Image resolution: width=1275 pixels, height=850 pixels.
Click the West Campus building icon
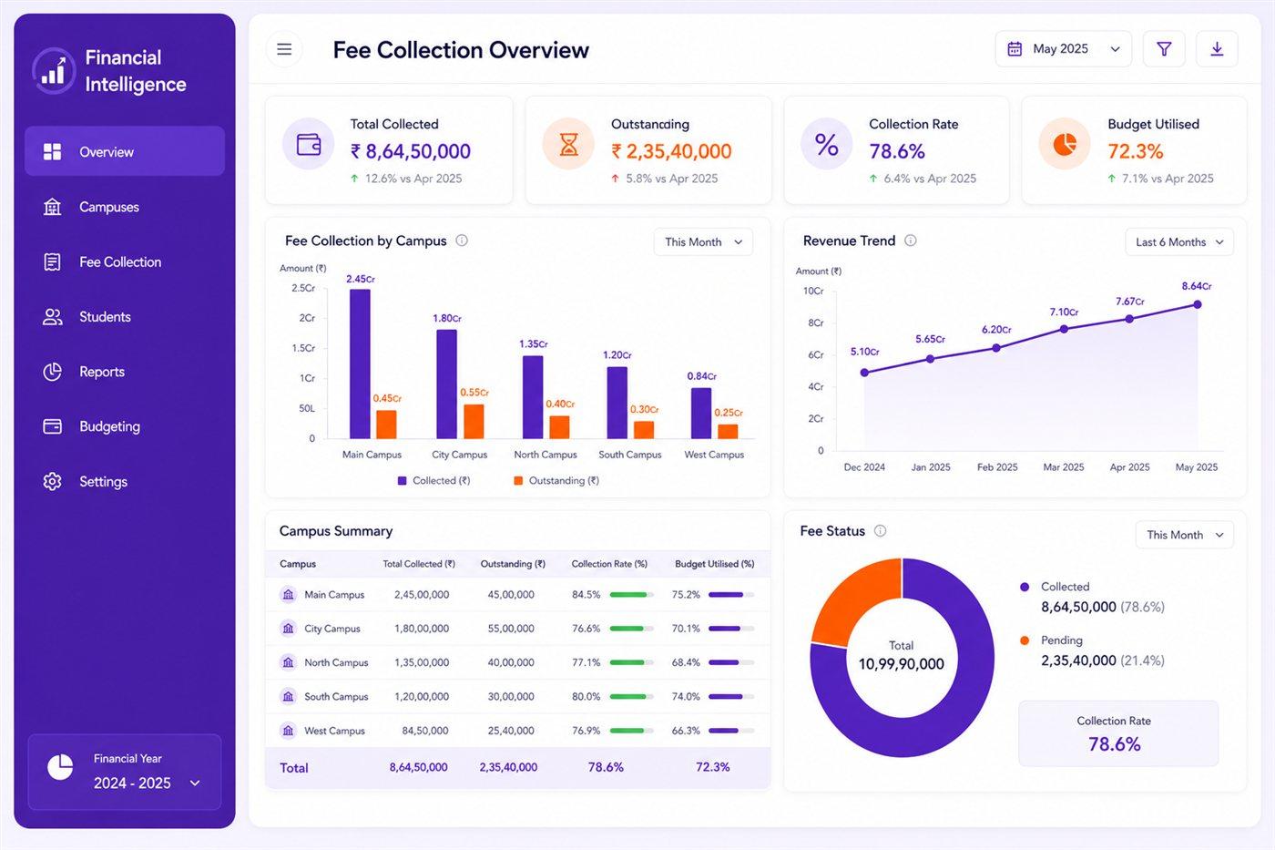click(288, 731)
